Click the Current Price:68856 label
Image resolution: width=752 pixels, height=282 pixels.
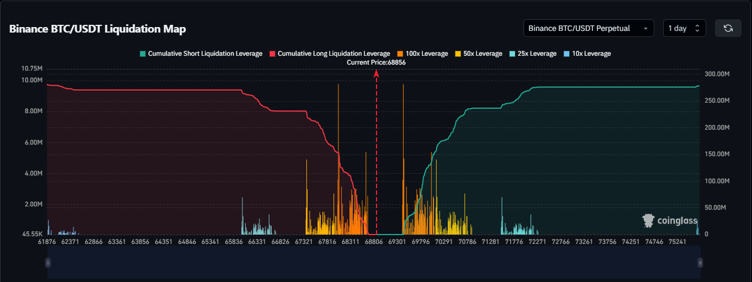point(376,62)
